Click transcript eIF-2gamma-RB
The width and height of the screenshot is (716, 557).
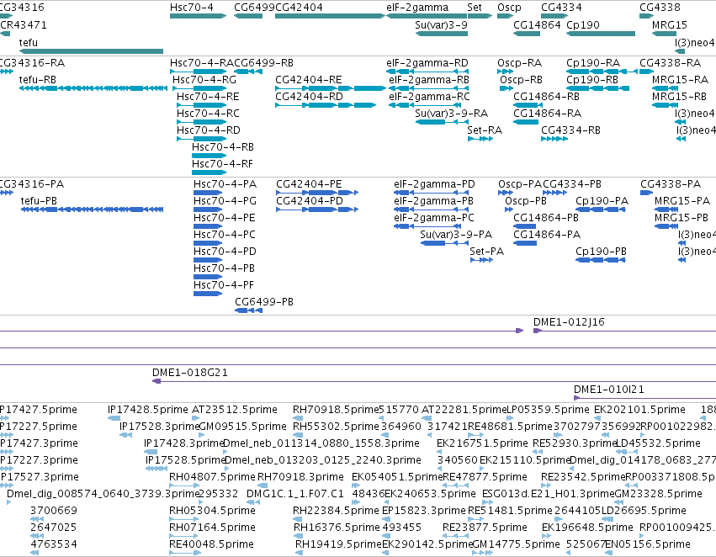tap(429, 88)
